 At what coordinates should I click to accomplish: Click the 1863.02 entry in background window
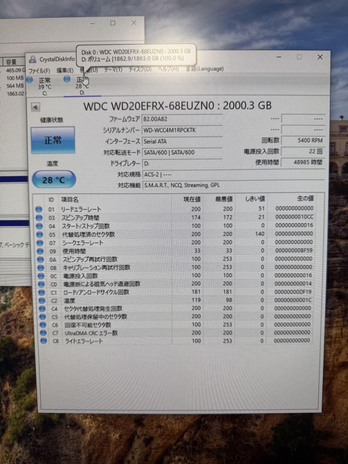tap(15, 94)
